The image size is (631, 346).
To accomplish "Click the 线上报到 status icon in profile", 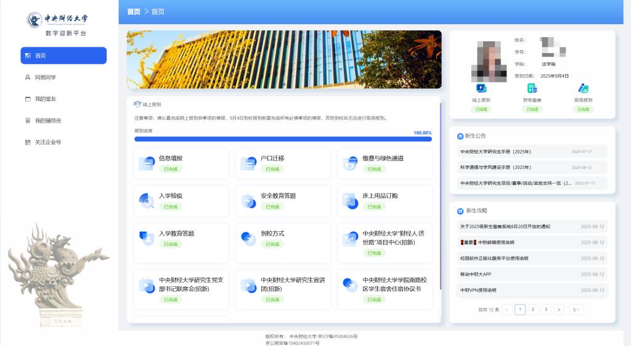I will point(481,88).
